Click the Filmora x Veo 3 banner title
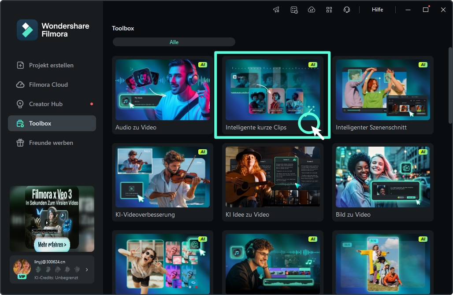453x295 pixels. tap(52, 194)
